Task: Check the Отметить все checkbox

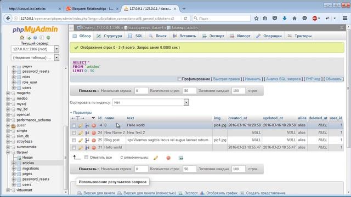Action: click(86, 158)
